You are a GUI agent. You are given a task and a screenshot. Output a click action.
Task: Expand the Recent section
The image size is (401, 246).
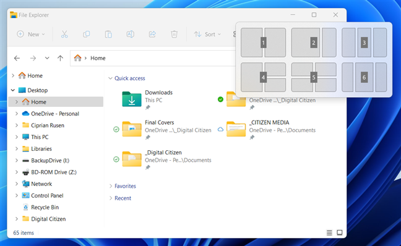coord(111,198)
